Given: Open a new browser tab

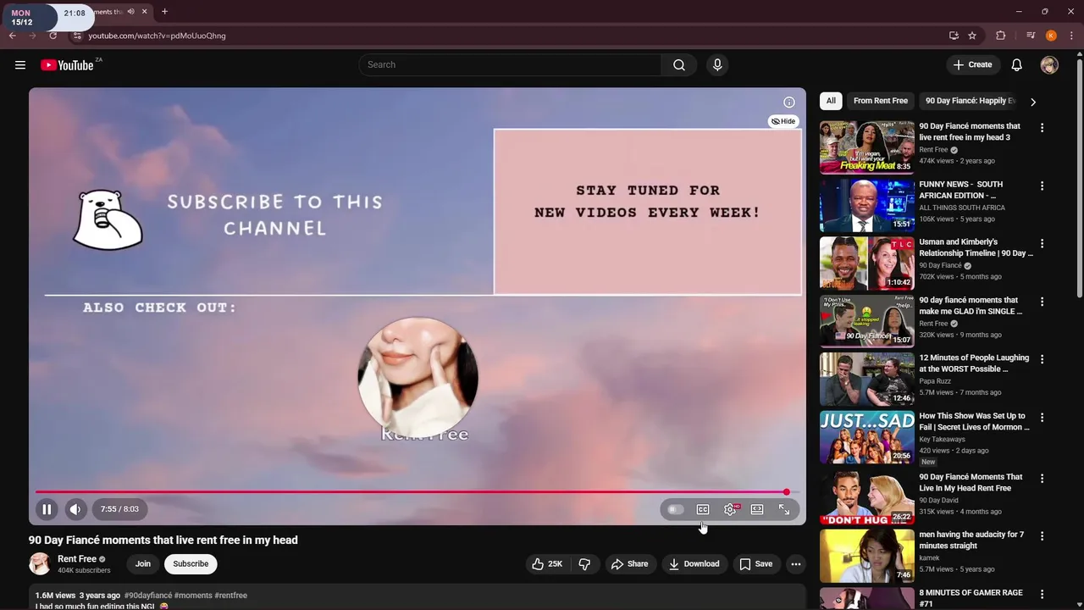Looking at the screenshot, I should [164, 12].
